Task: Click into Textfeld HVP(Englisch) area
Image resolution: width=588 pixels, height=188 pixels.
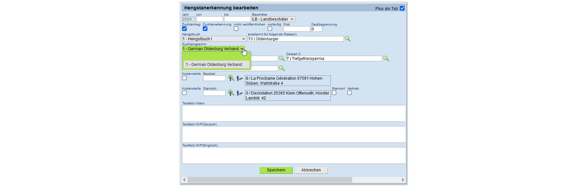Action: tap(294, 155)
